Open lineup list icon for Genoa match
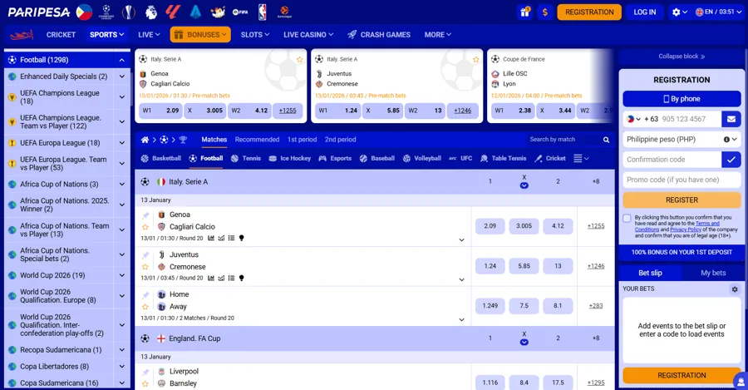Viewport: 748px width, 390px height. [231, 238]
